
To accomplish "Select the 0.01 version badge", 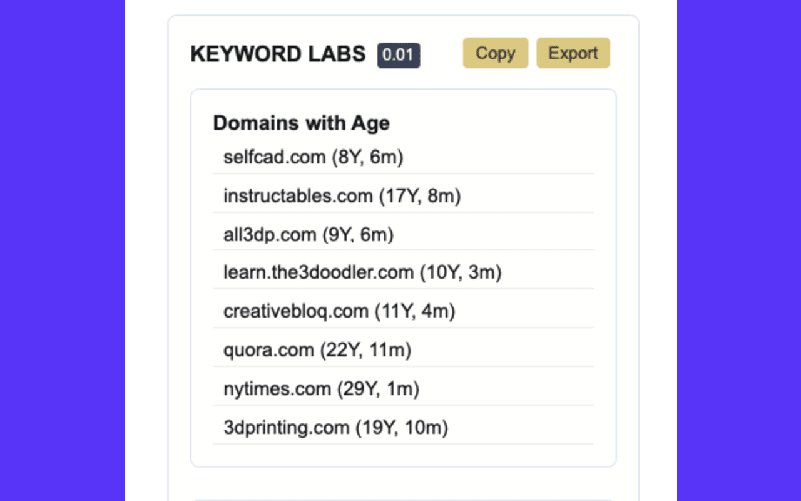I will pos(399,55).
